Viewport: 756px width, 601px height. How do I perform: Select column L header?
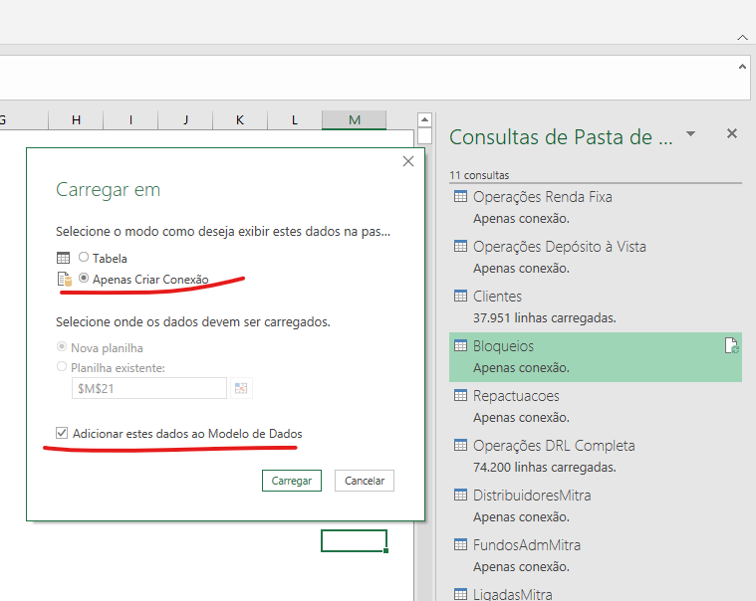click(x=295, y=120)
